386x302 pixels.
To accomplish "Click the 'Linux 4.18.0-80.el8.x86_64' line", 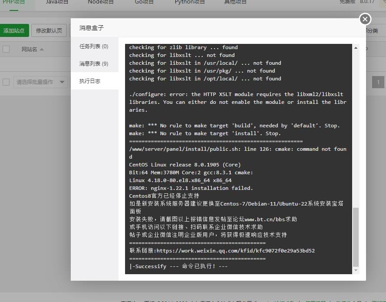I will click(x=181, y=180).
